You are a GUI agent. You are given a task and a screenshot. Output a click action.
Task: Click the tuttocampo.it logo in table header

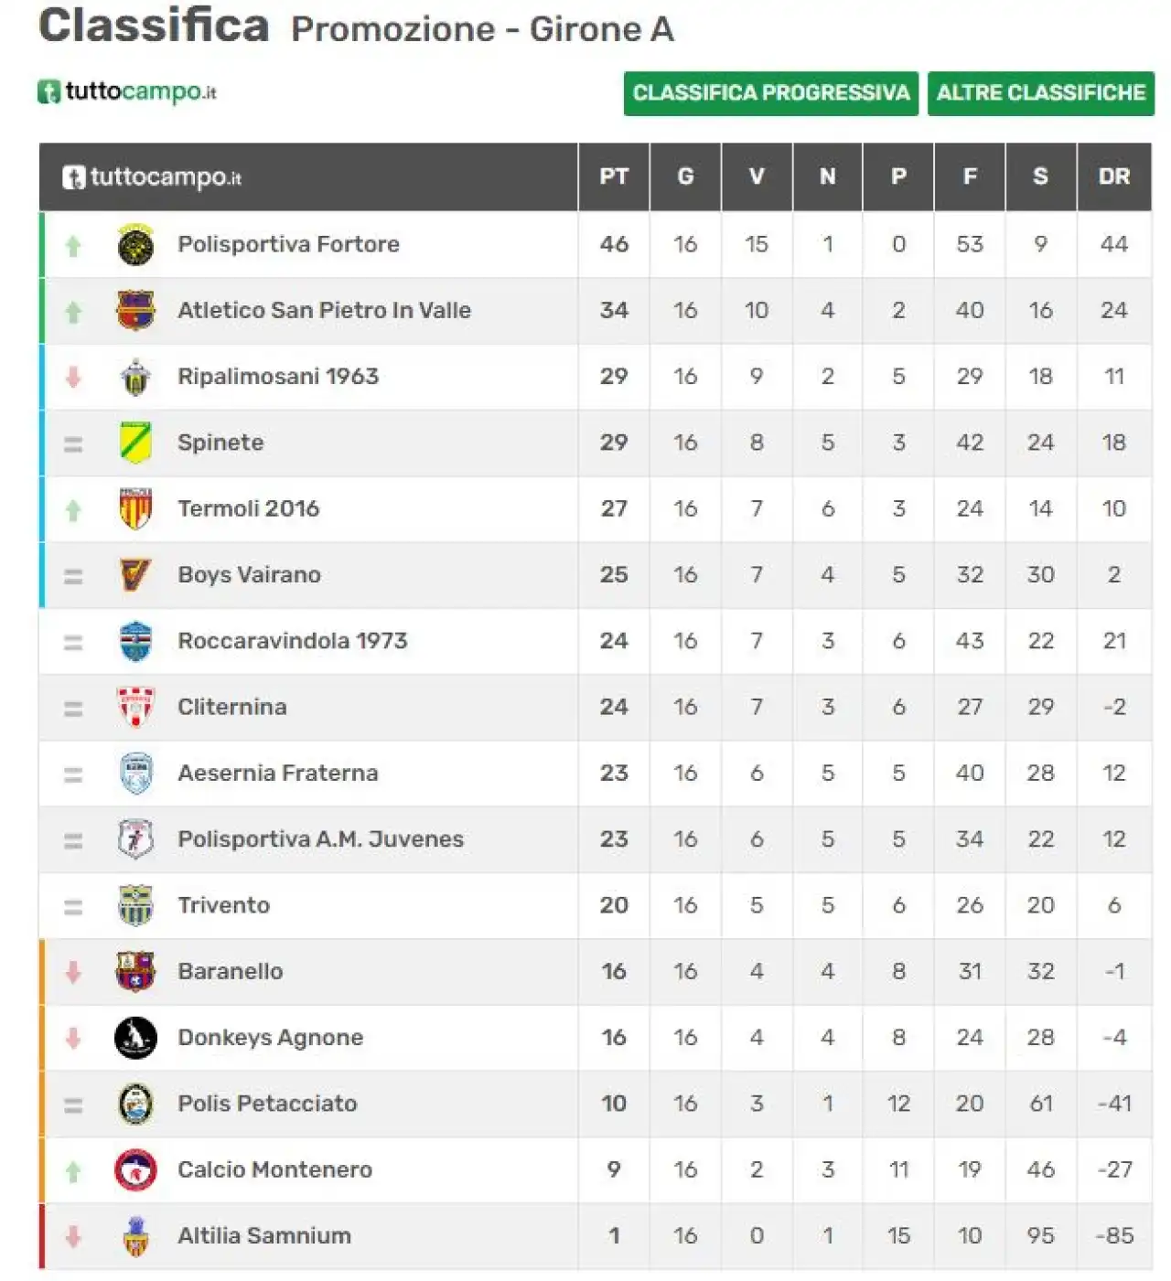tap(152, 176)
